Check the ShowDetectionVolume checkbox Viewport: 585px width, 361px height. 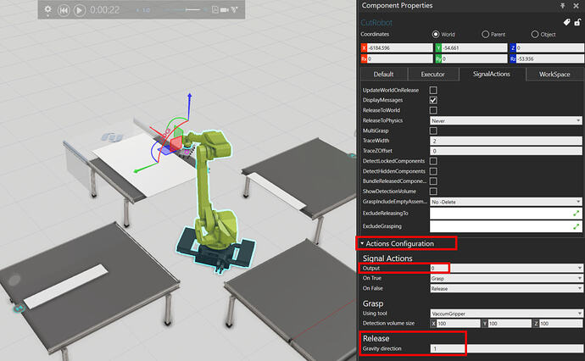[x=433, y=192]
